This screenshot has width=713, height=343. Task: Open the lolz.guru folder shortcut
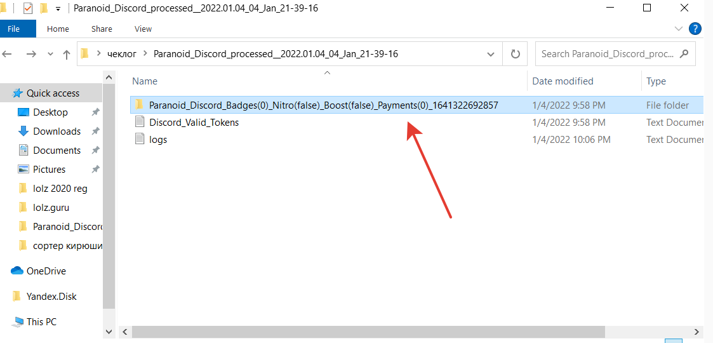[x=51, y=208]
